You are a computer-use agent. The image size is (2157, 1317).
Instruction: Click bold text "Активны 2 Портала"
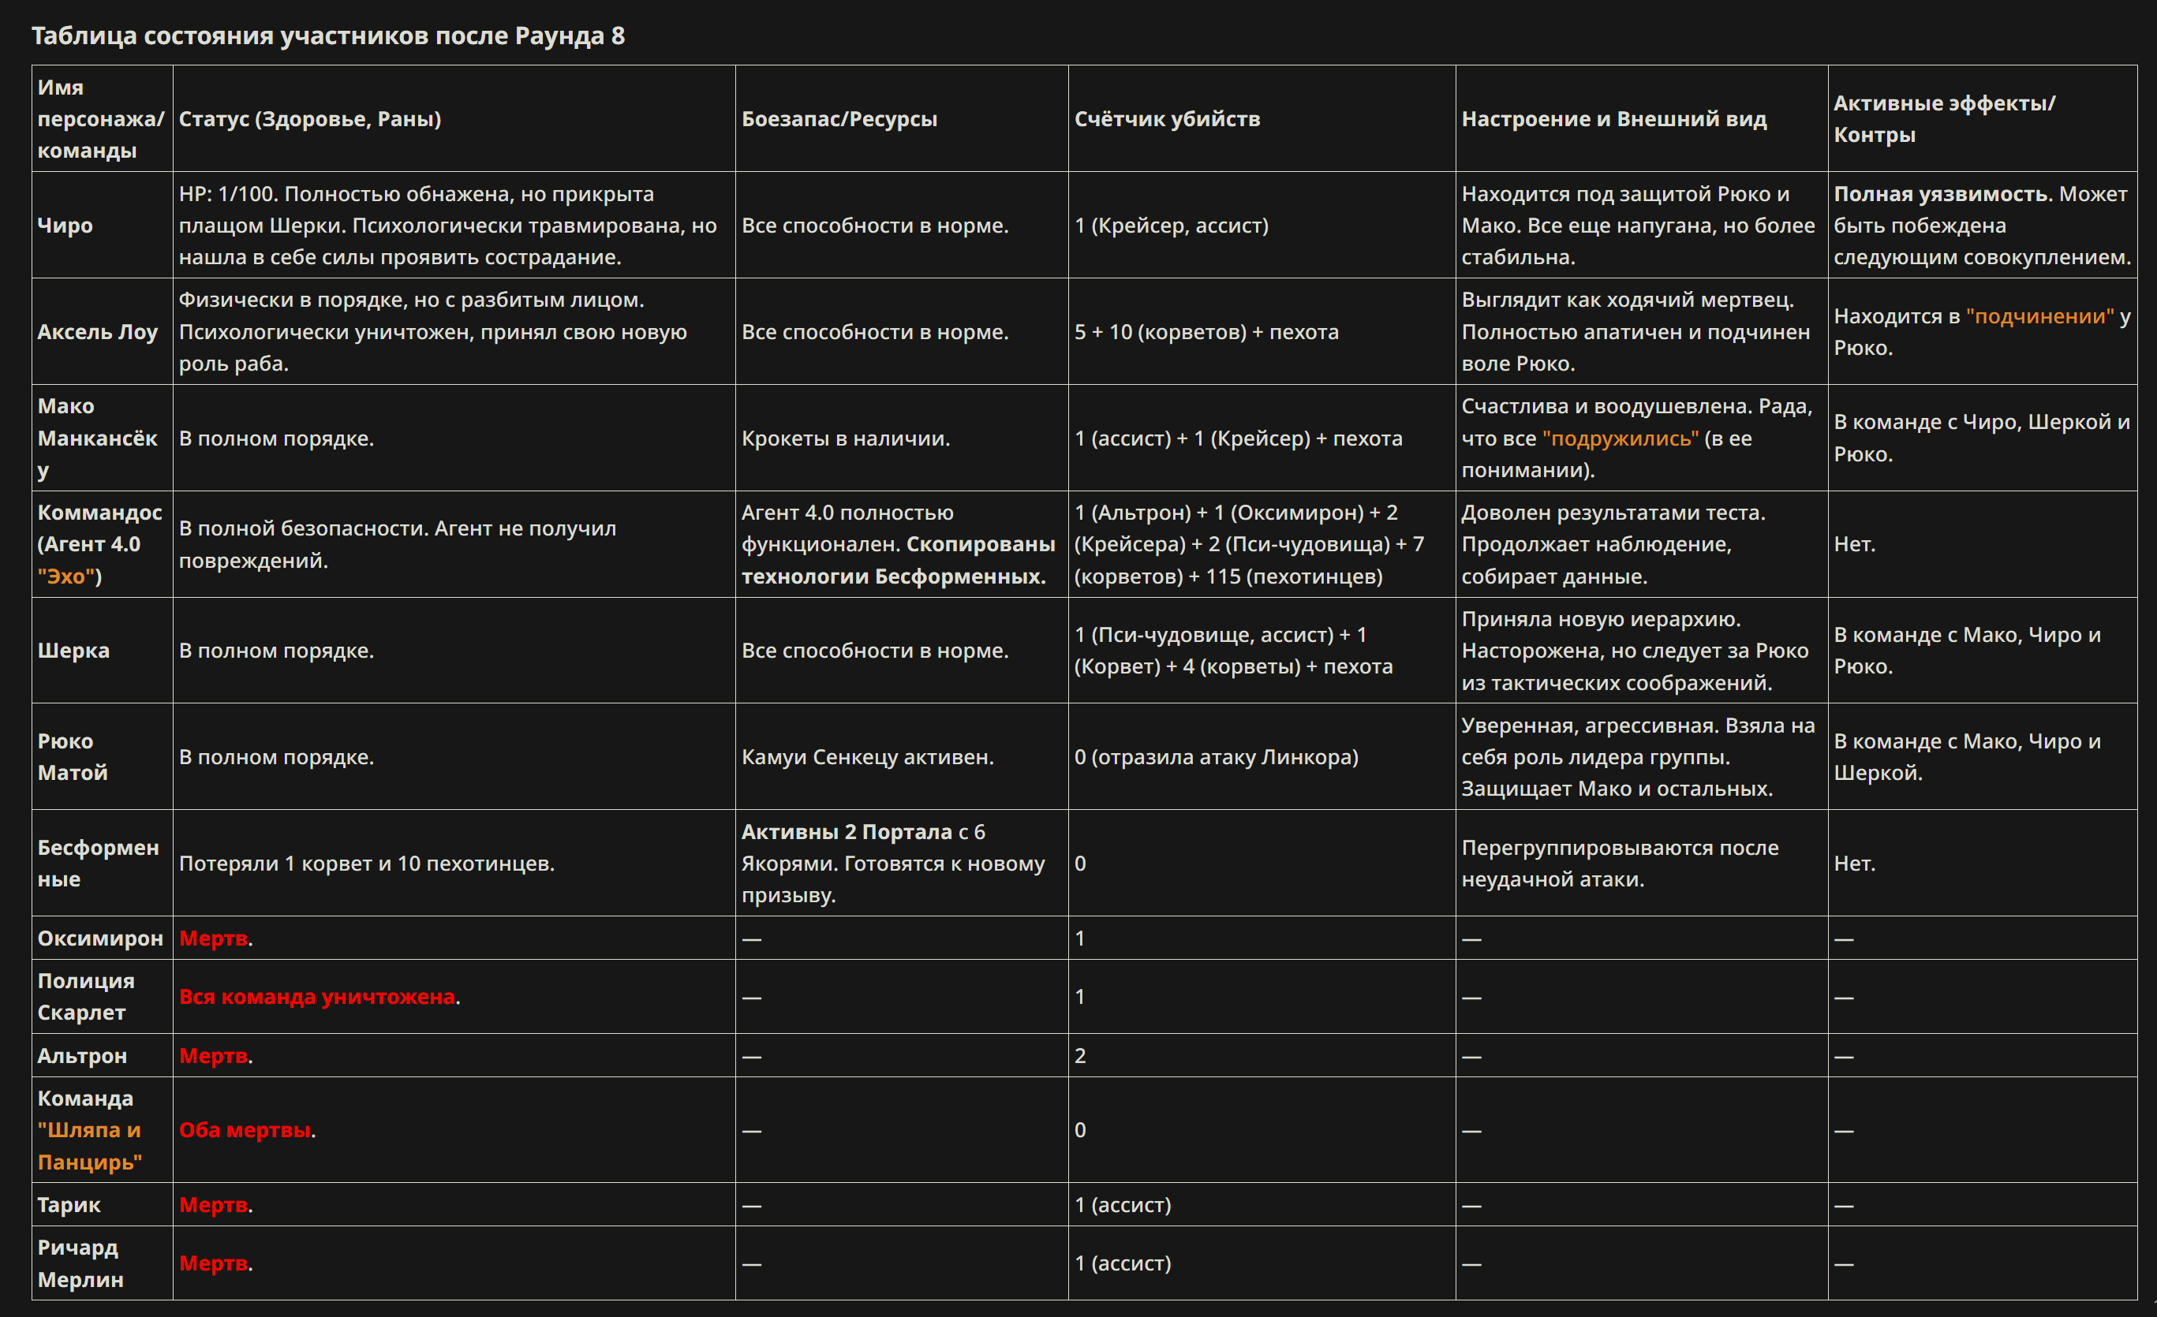click(x=847, y=831)
